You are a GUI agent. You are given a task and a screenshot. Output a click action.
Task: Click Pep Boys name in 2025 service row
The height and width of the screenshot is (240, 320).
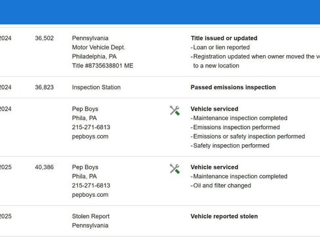click(x=85, y=167)
